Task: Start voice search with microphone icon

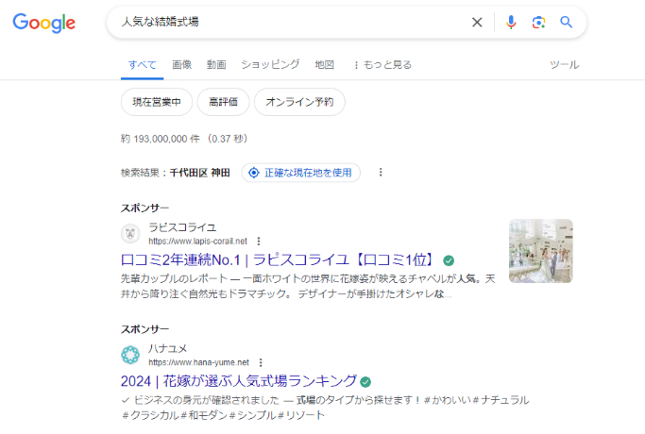Action: tap(511, 23)
